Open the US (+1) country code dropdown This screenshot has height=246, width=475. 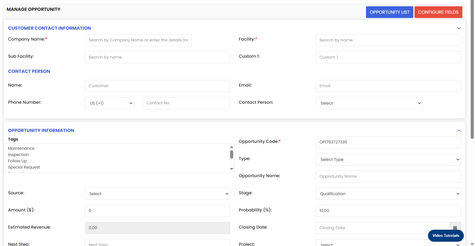coord(109,103)
